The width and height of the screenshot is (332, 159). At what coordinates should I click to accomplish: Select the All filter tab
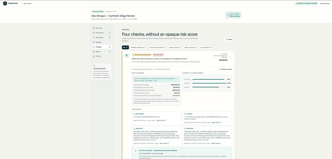[125, 48]
